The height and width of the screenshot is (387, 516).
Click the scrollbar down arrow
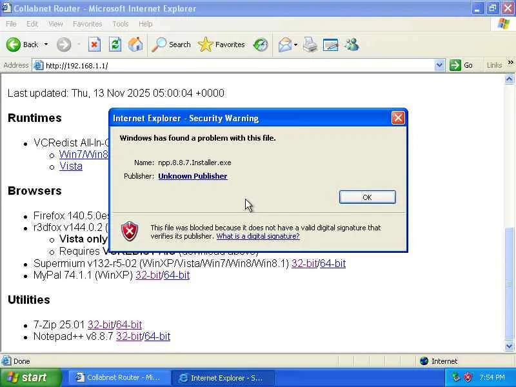coord(509,346)
